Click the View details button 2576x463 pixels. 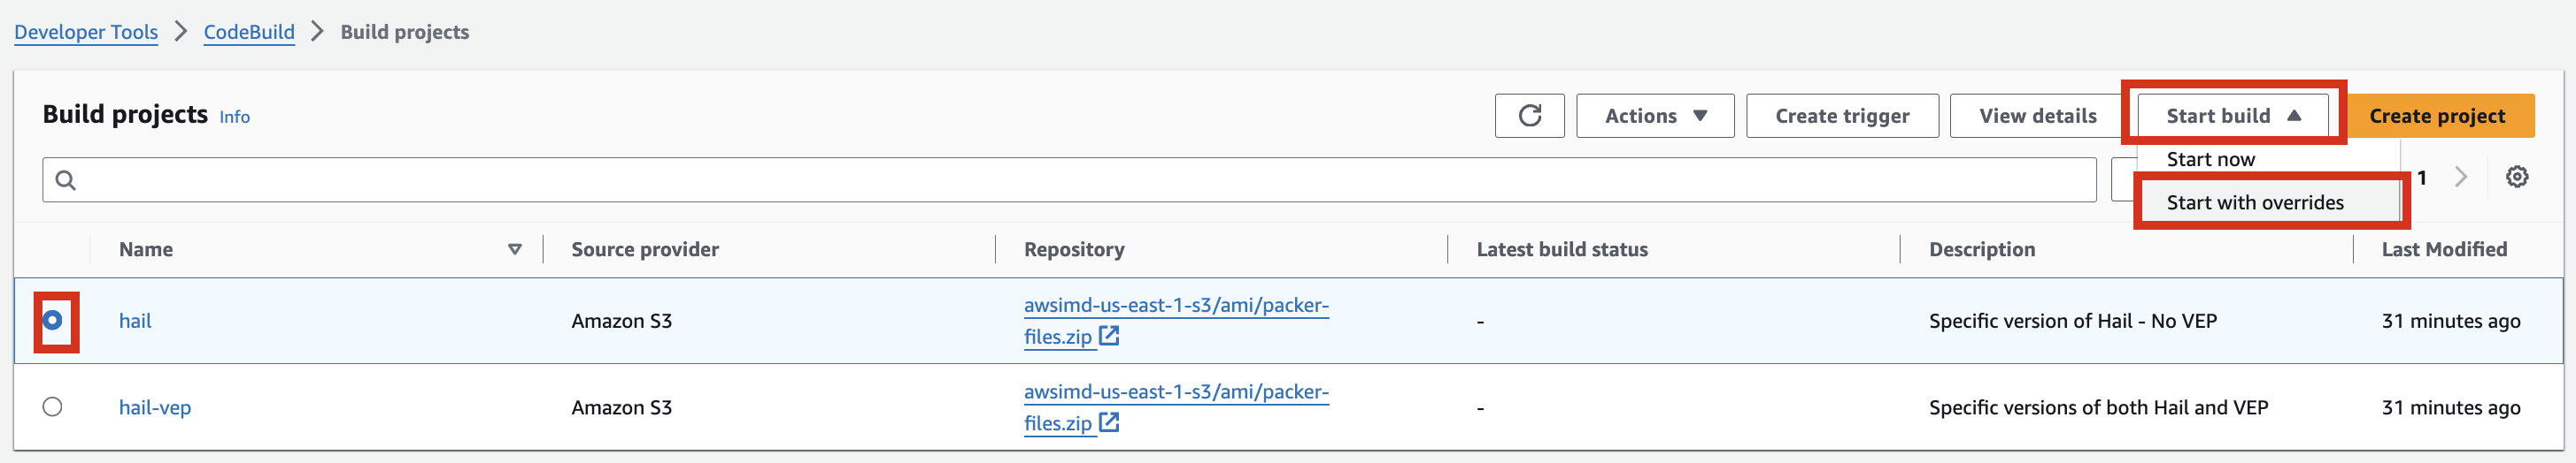2037,116
